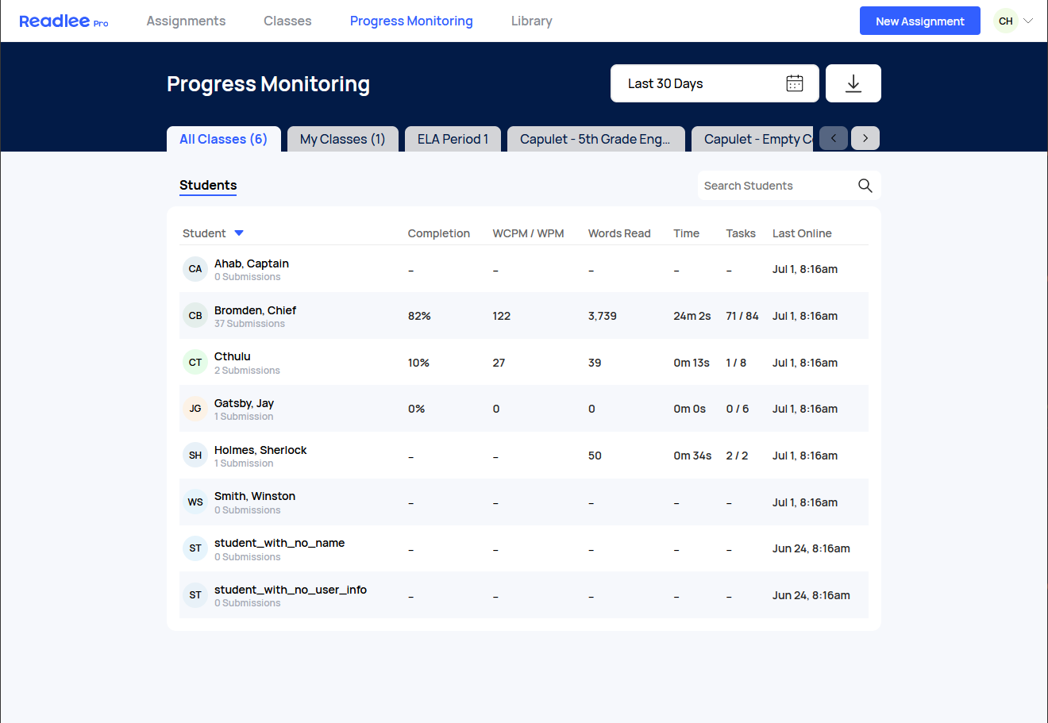This screenshot has width=1048, height=723.
Task: Select Progress Monitoring in navigation
Action: [x=411, y=21]
